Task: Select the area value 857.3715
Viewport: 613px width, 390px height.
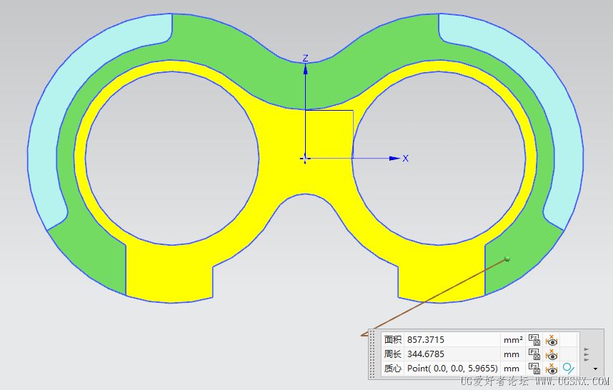Action: (426, 339)
